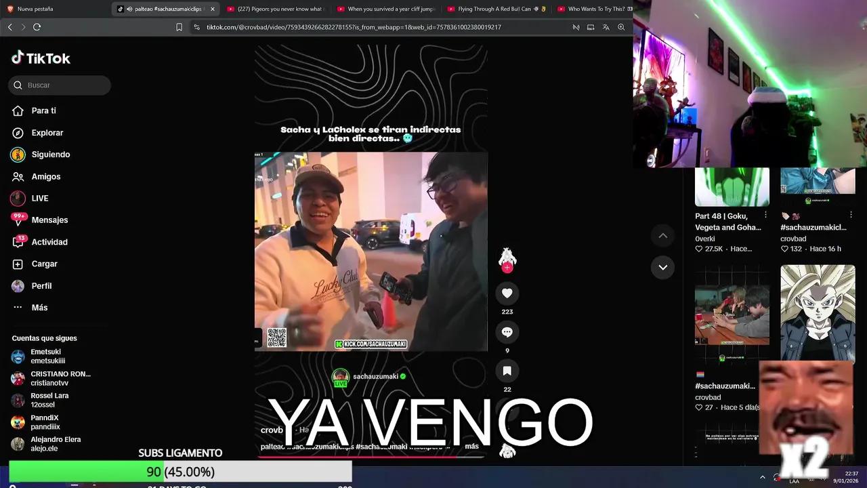Open taskbar clock and date
This screenshot has width=867, height=488.
(847, 477)
